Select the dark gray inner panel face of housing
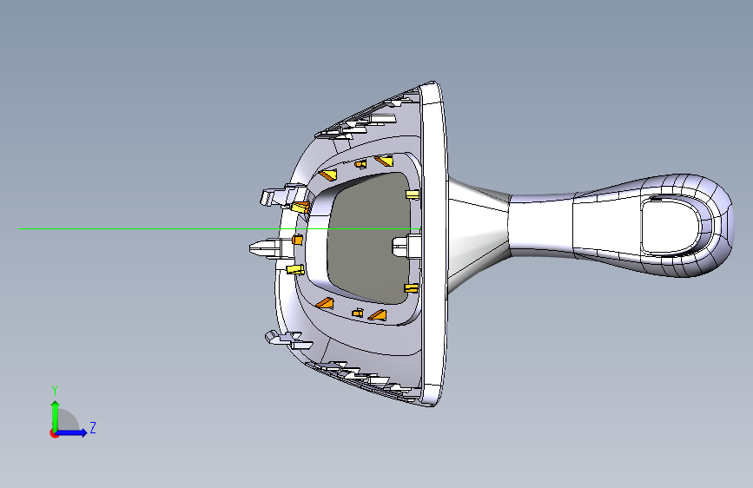This screenshot has width=753, height=488. (x=370, y=238)
